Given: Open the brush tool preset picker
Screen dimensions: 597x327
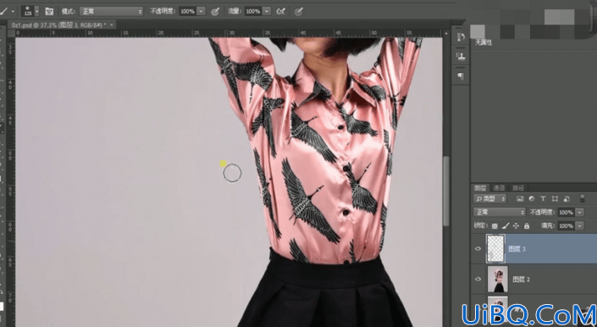Looking at the screenshot, I should click(x=7, y=11).
